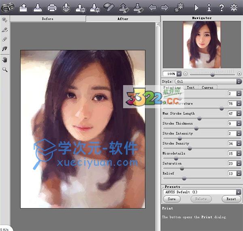Click the zoom in plus button

click(x=239, y=74)
